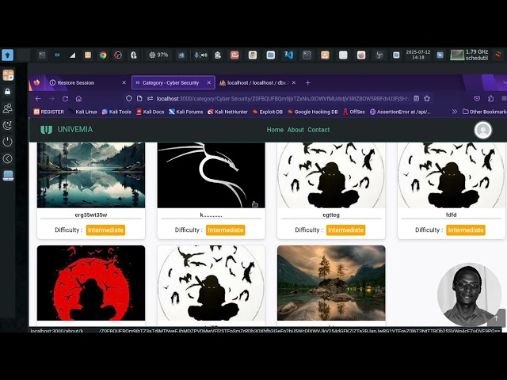The height and width of the screenshot is (380, 507).
Task: Click the back chevron circle in the sidebar
Action: point(7,158)
